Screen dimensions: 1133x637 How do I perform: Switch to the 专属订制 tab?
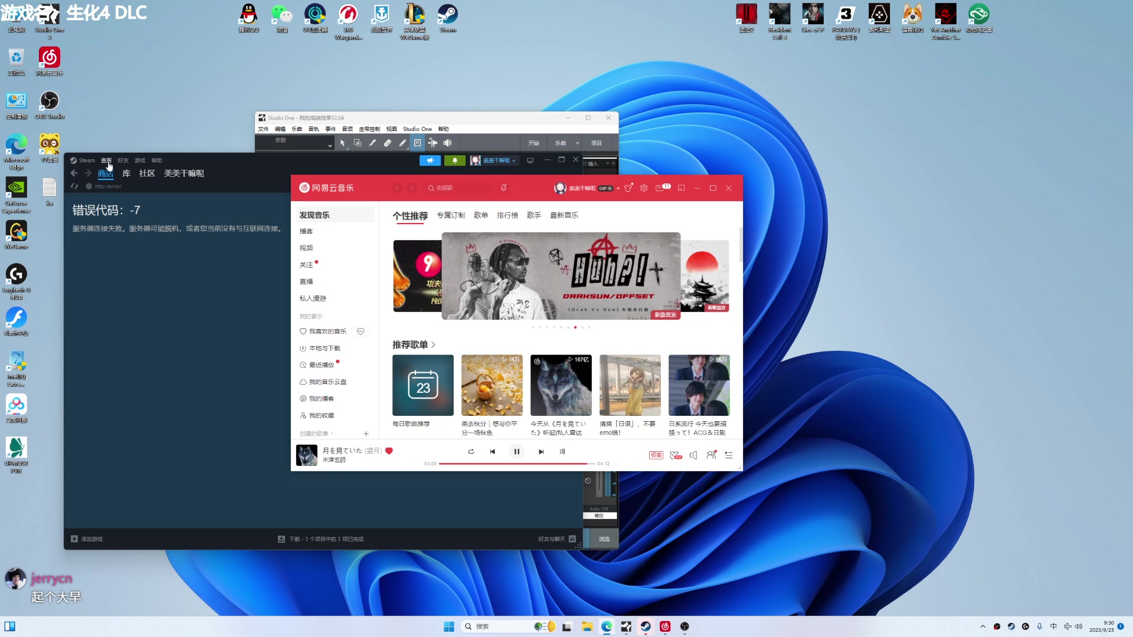(x=451, y=215)
